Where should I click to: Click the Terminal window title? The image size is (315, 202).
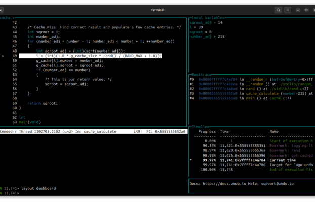[158, 10]
